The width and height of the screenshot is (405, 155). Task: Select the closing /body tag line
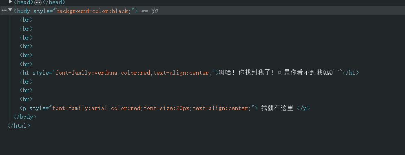[25, 117]
